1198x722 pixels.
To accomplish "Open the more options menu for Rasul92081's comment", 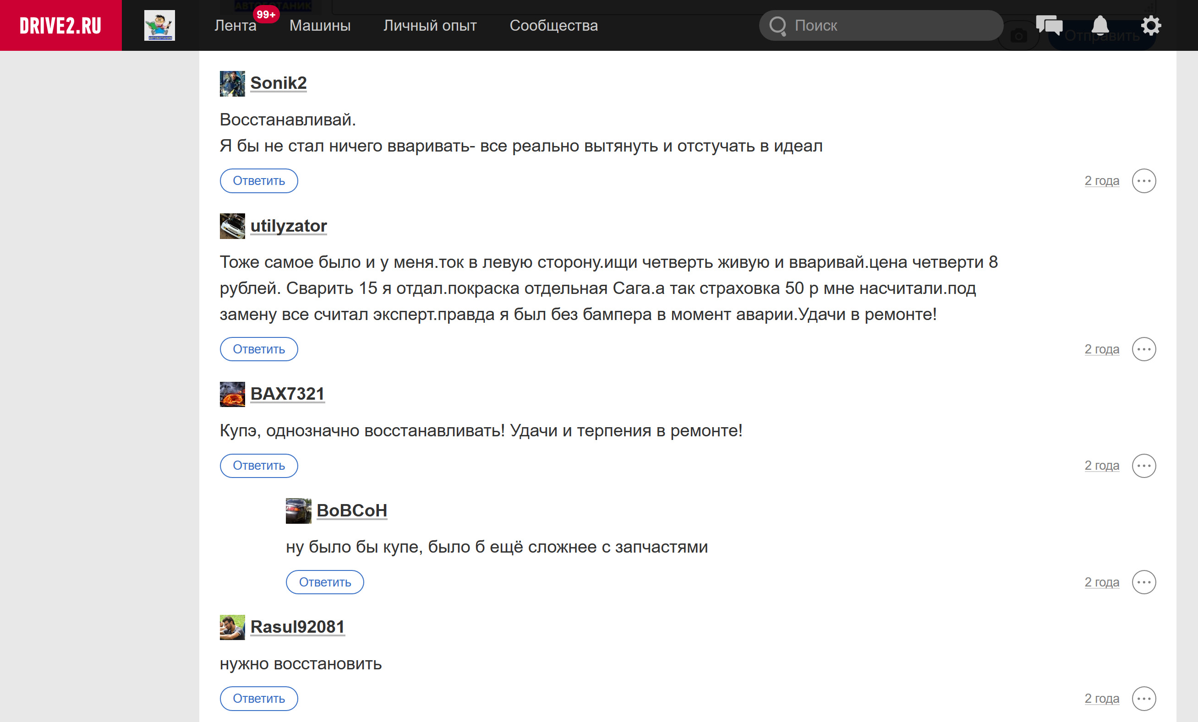I will pyautogui.click(x=1143, y=698).
